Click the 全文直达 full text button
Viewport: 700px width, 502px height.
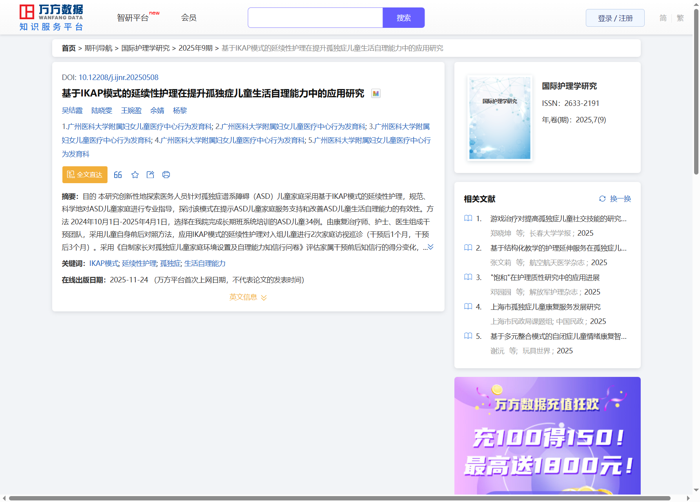tap(85, 175)
